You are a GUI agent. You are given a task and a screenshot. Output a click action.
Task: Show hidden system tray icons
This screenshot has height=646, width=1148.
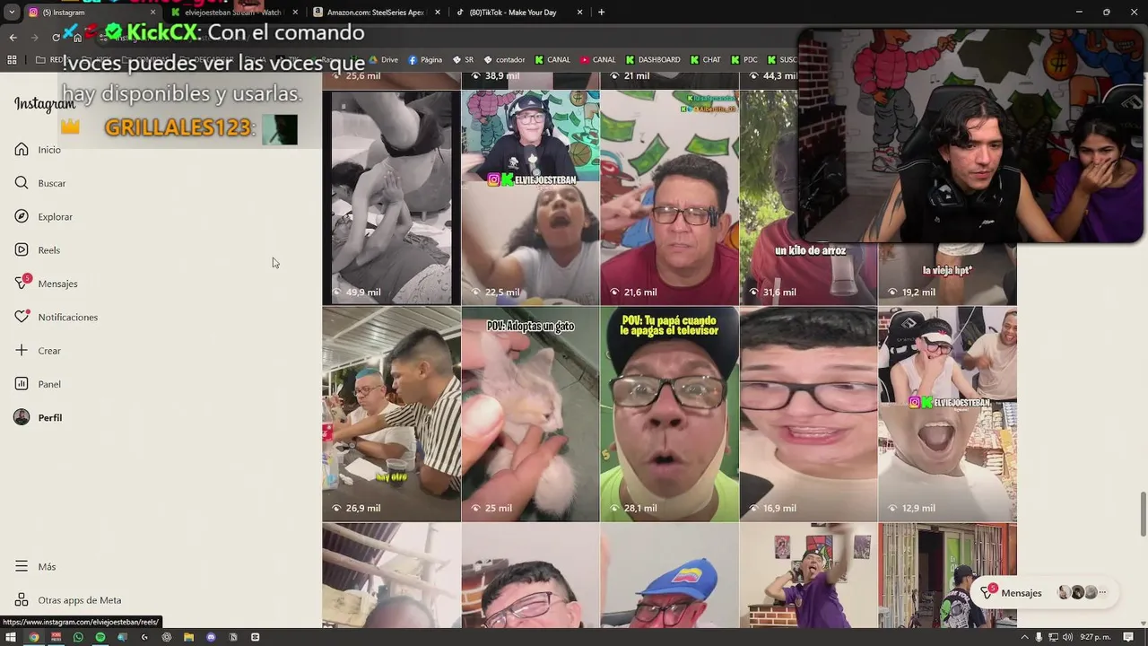coord(1026,637)
